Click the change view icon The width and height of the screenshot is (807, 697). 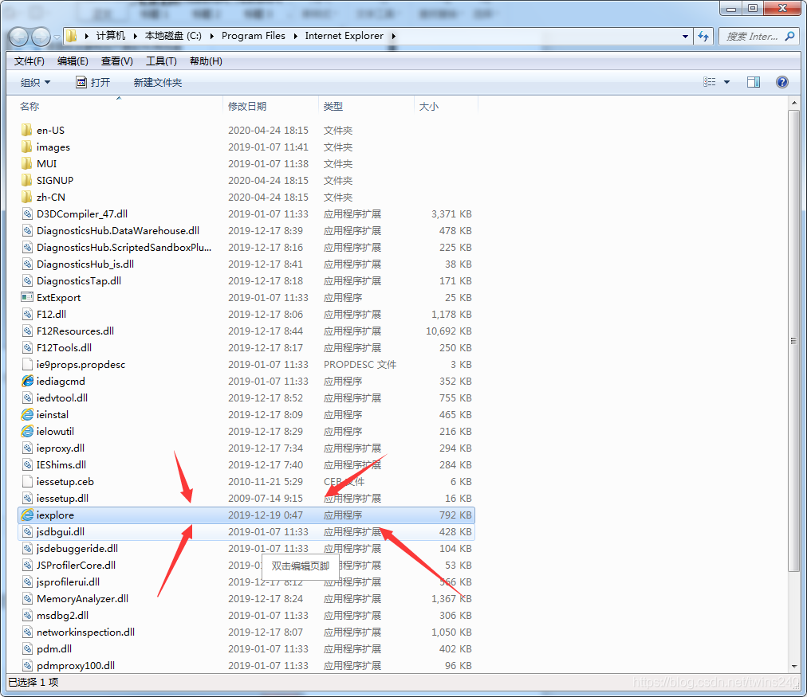pyautogui.click(x=709, y=82)
